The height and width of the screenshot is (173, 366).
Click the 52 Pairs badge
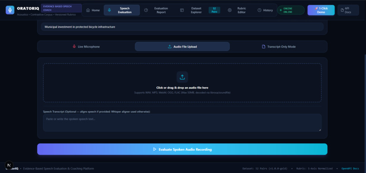tap(214, 10)
